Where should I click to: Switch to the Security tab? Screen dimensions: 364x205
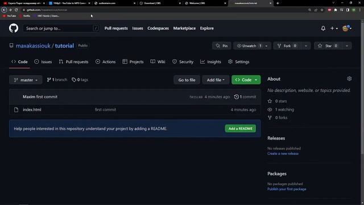(x=183, y=61)
